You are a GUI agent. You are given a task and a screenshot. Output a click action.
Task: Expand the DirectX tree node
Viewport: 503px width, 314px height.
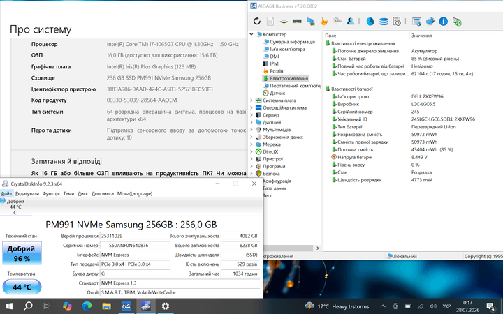pyautogui.click(x=251, y=151)
